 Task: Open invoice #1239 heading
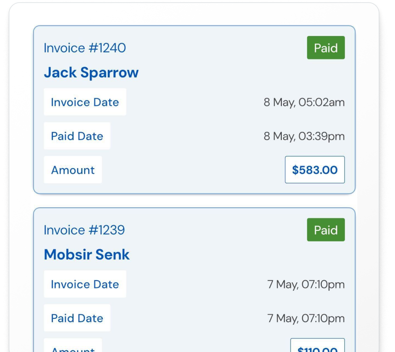[84, 230]
